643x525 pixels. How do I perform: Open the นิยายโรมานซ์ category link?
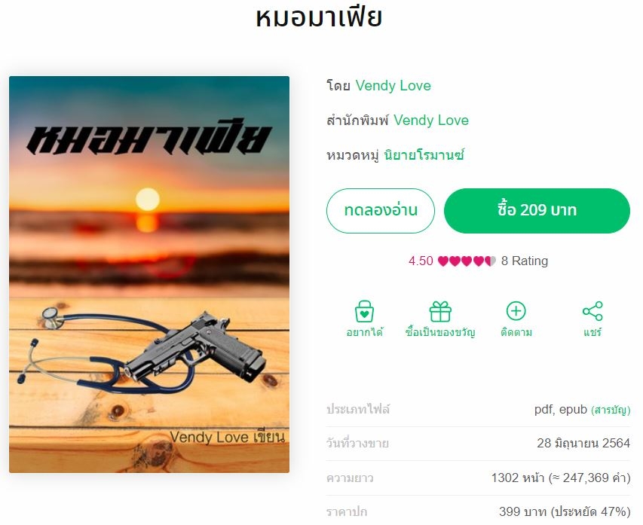(424, 155)
